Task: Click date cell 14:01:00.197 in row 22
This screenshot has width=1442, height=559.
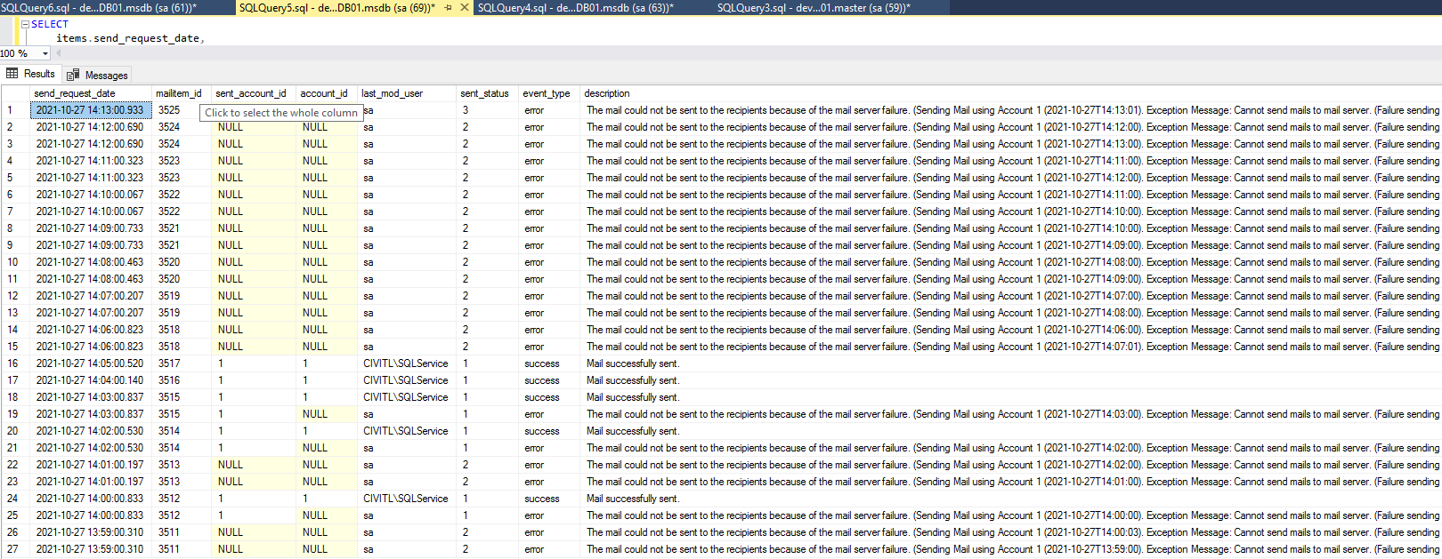Action: pos(91,465)
